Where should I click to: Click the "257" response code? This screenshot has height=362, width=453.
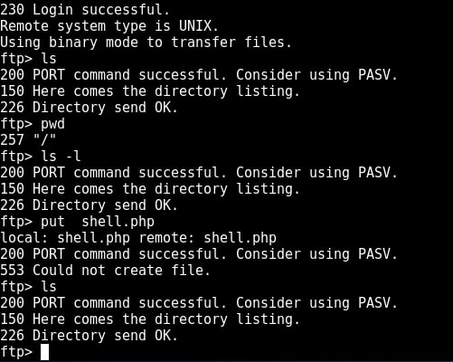[x=12, y=139]
